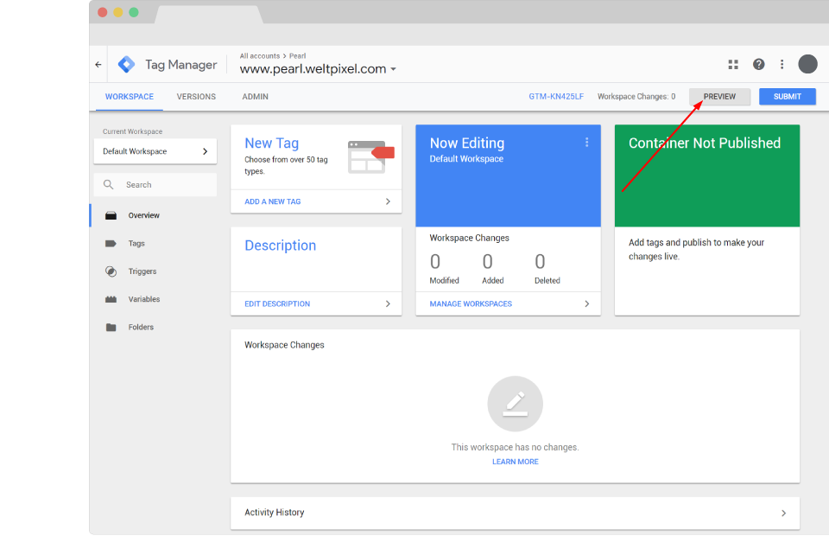Expand the Activity History section

click(x=784, y=513)
